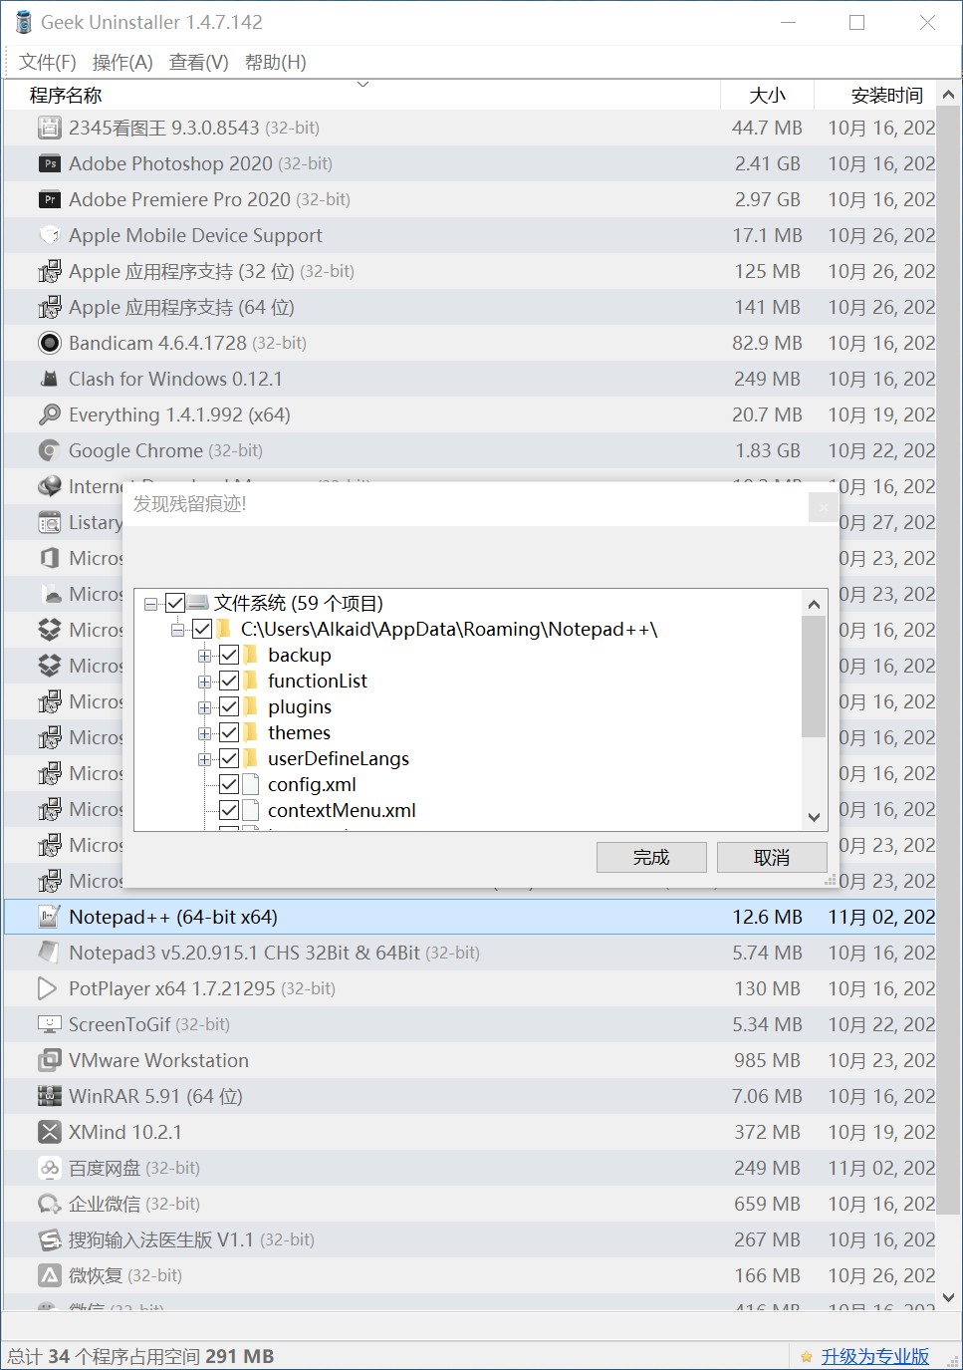Screen dimensions: 963x1370
Task: Click the Adobe Premiere Pro 2020 icon
Action: pos(50,199)
